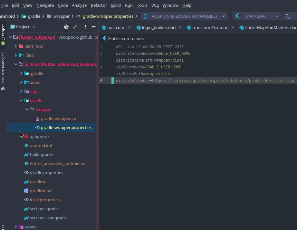Expand the .dart_tool folder
This screenshot has height=230, width=297.
16,46
